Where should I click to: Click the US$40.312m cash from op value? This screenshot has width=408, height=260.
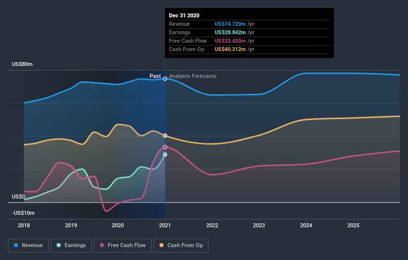(230, 49)
